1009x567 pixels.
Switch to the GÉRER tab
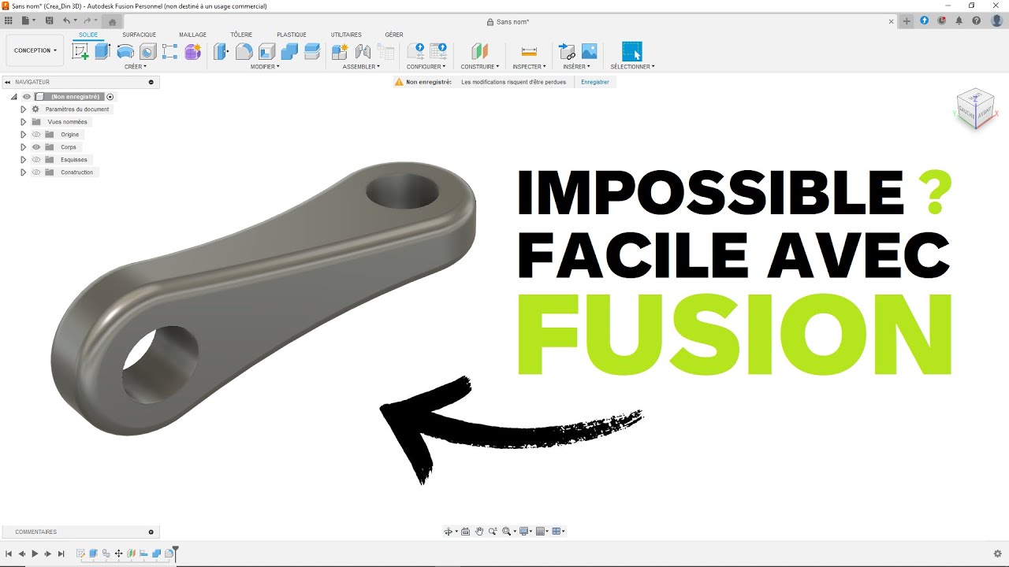(x=394, y=35)
